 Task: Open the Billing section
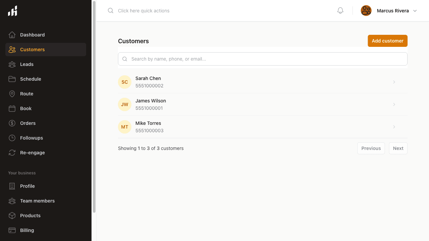[x=27, y=230]
